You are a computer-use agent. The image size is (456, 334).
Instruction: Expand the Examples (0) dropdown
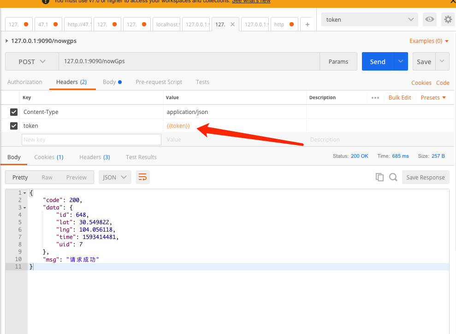coord(428,41)
